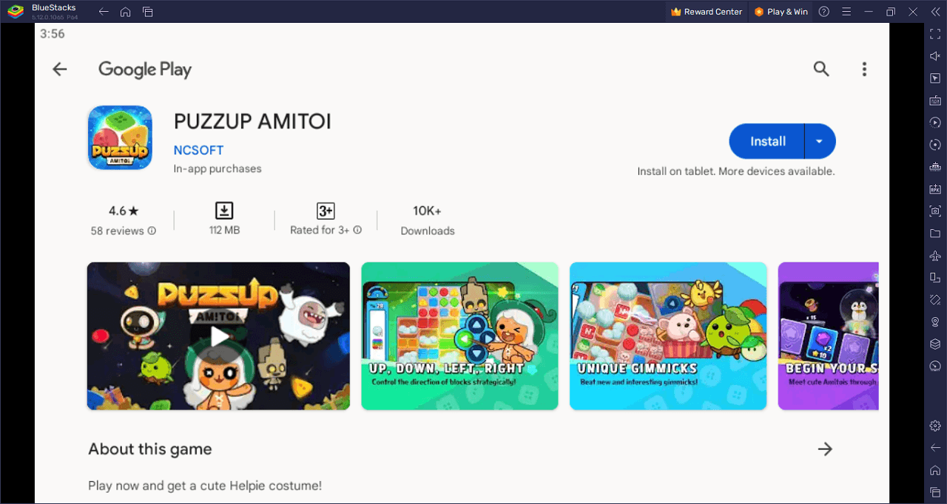Expand the Install button dropdown arrow
Image resolution: width=947 pixels, height=504 pixels.
(820, 141)
